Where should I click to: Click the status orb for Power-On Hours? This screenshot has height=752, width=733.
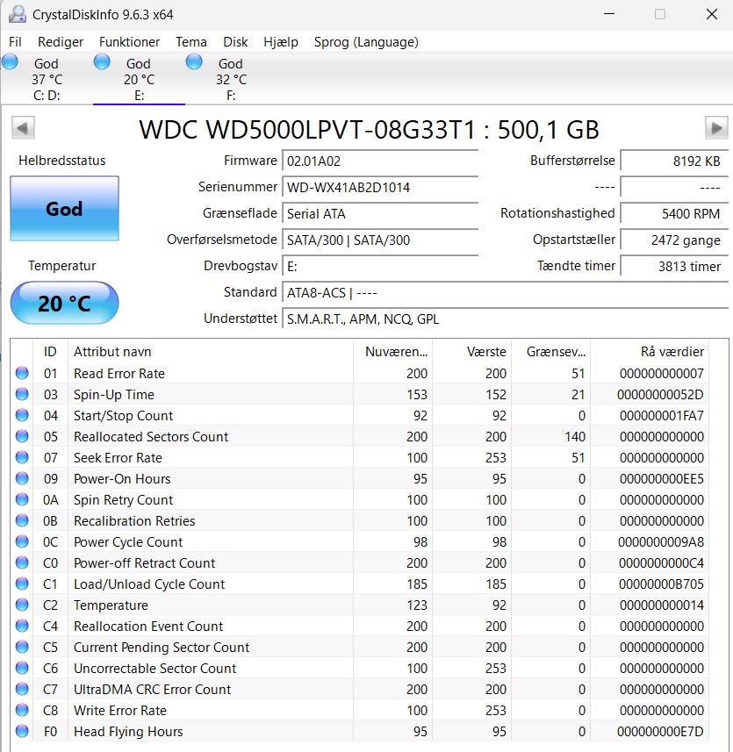click(22, 479)
